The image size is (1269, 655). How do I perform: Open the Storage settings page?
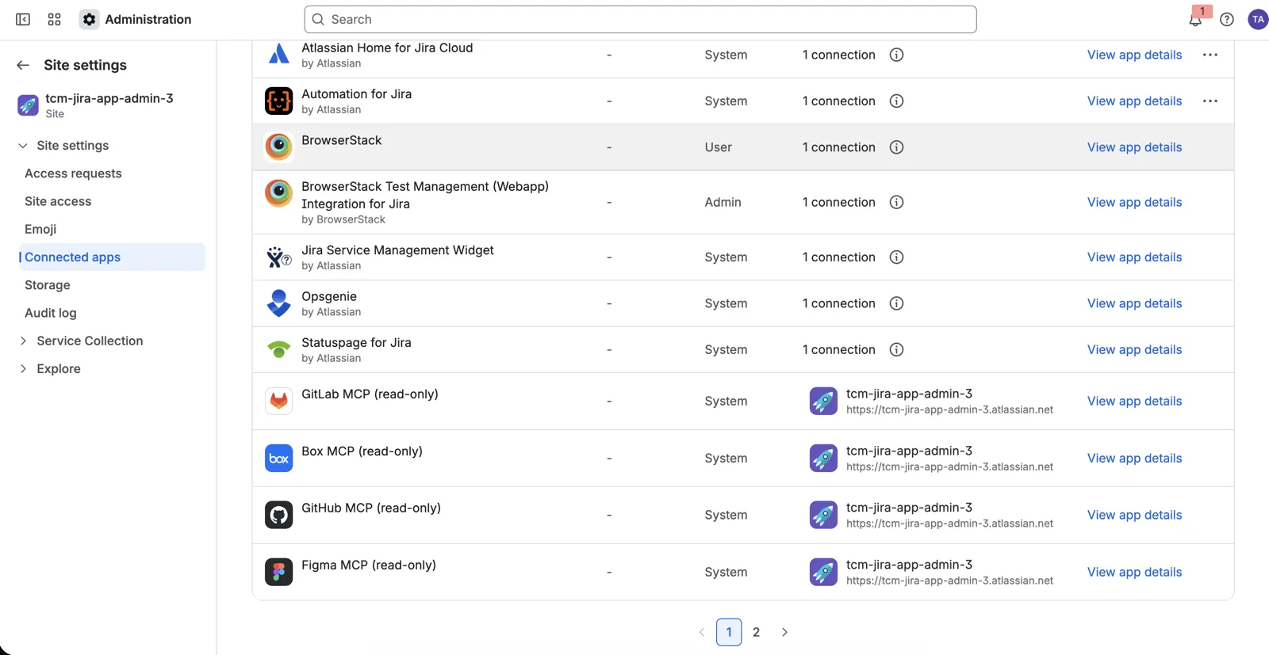48,285
